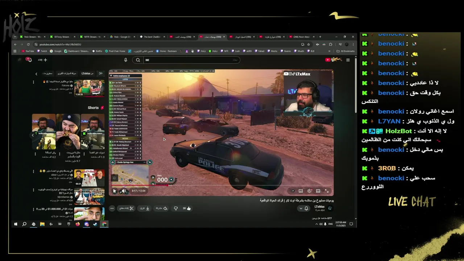This screenshot has height=261, width=464.
Task: Open video player settings gear
Action: pyautogui.click(x=309, y=191)
